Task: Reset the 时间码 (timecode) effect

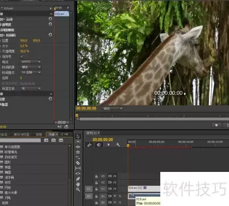Action: [x=50, y=35]
